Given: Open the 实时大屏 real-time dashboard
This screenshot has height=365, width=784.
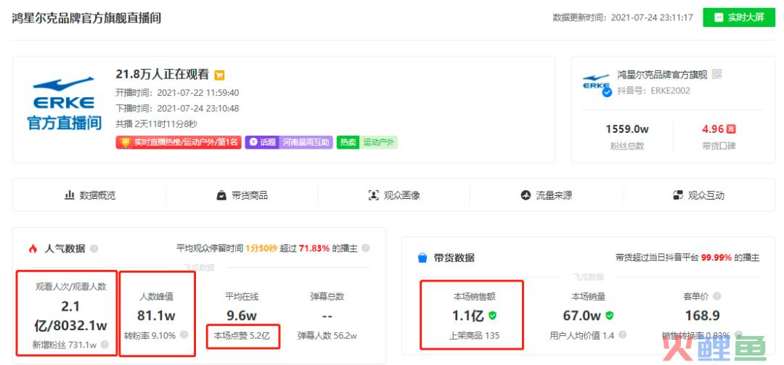Looking at the screenshot, I should pos(739,17).
